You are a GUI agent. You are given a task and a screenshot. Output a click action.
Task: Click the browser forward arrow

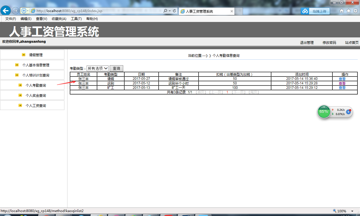[x=15, y=11]
